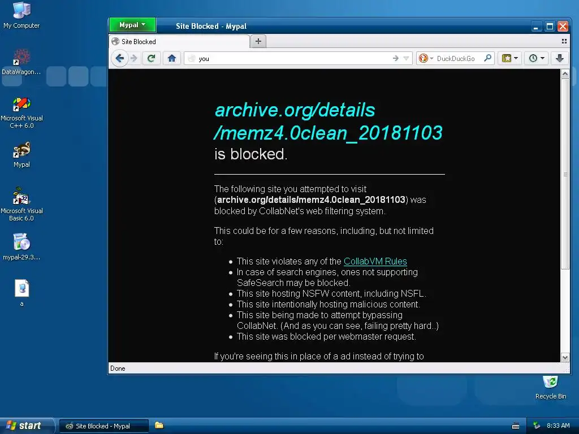579x434 pixels.
Task: Select the Recycle Bin icon
Action: click(551, 388)
